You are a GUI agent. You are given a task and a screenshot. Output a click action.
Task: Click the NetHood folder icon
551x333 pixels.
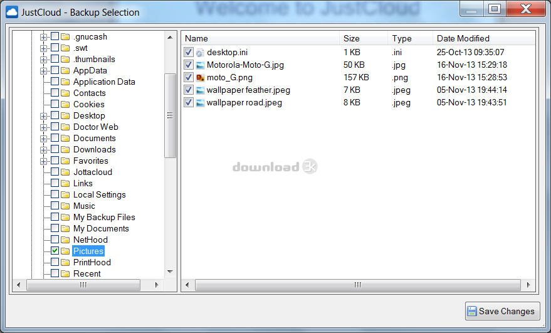tap(65, 240)
